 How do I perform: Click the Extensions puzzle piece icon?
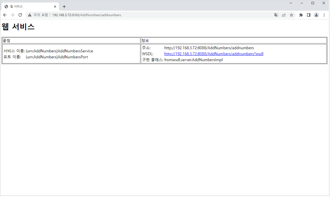click(x=301, y=15)
